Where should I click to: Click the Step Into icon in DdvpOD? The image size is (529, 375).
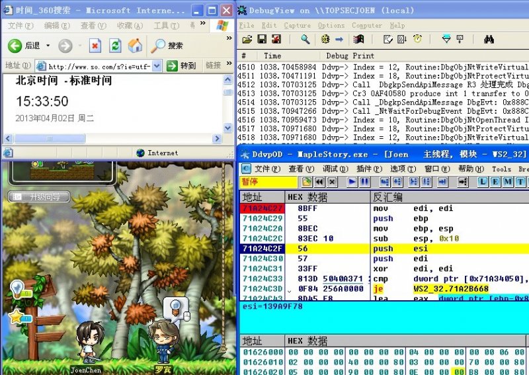point(385,182)
